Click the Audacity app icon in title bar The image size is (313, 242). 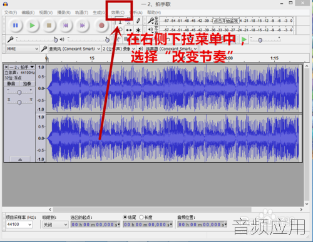coord(5,4)
